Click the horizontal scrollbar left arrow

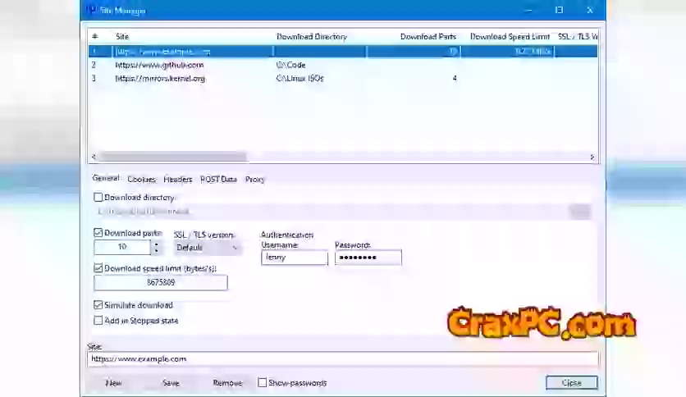[94, 157]
